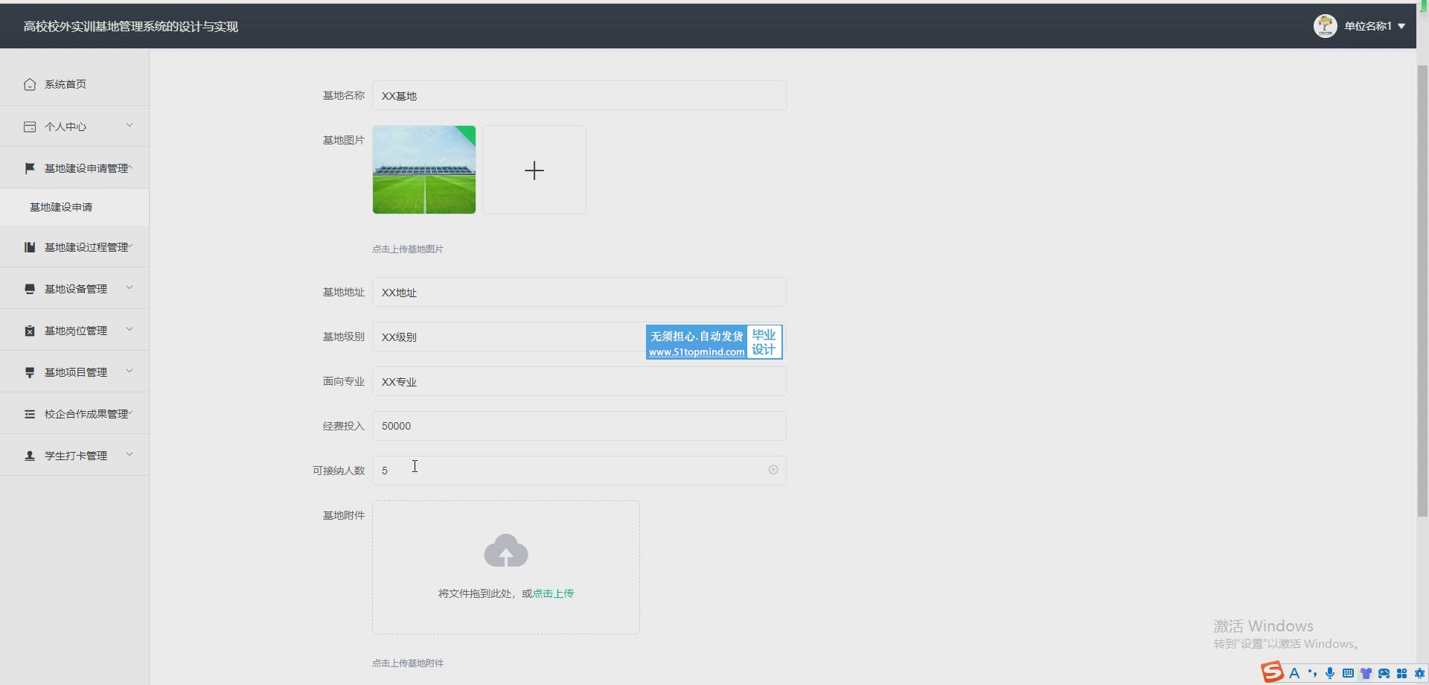Click the page vertical scrollbar

(x=1422, y=290)
